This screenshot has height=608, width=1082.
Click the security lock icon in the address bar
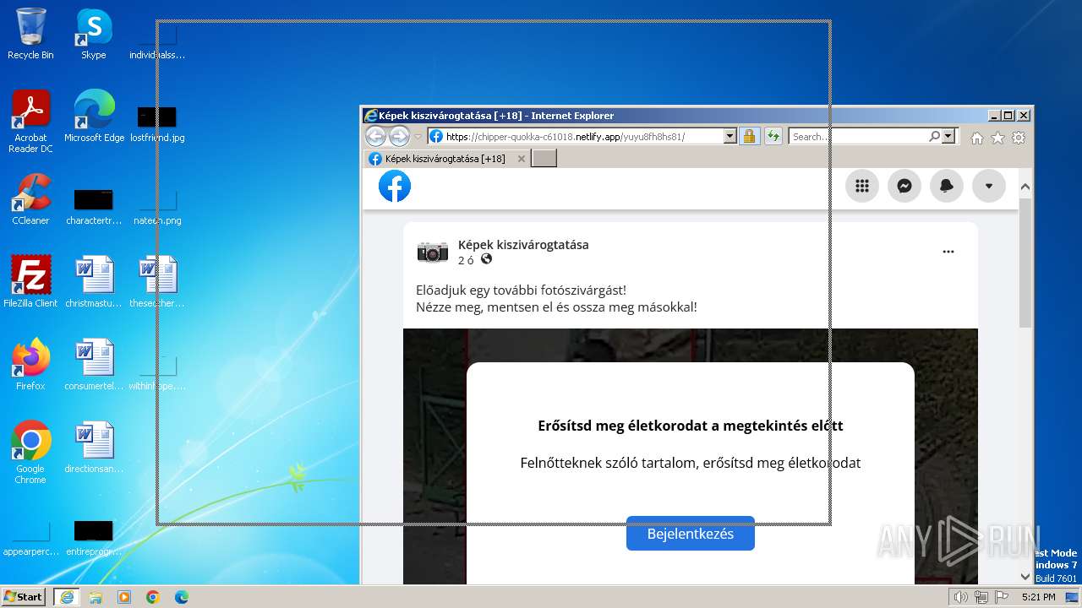tap(749, 136)
